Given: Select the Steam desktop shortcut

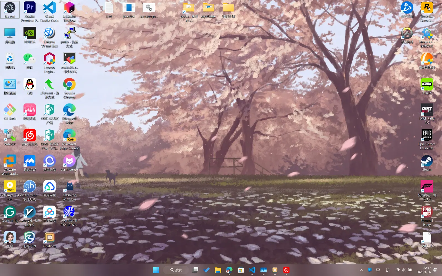Looking at the screenshot, I should coord(427,161).
